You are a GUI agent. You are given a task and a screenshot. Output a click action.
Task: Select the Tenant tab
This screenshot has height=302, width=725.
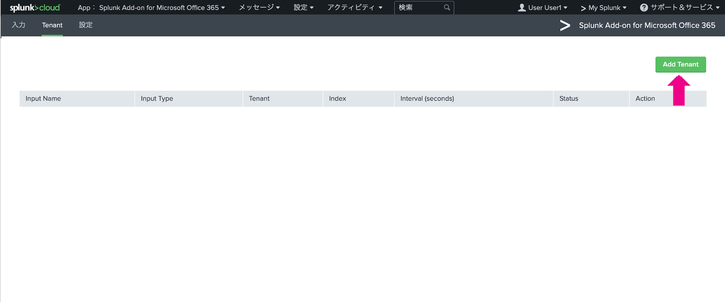52,25
